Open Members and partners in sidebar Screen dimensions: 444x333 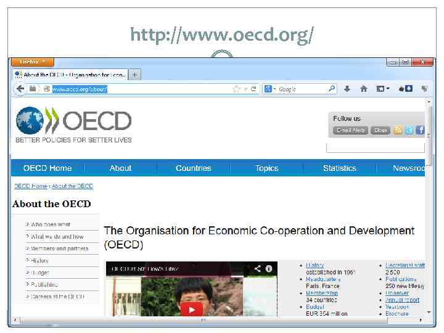point(59,249)
